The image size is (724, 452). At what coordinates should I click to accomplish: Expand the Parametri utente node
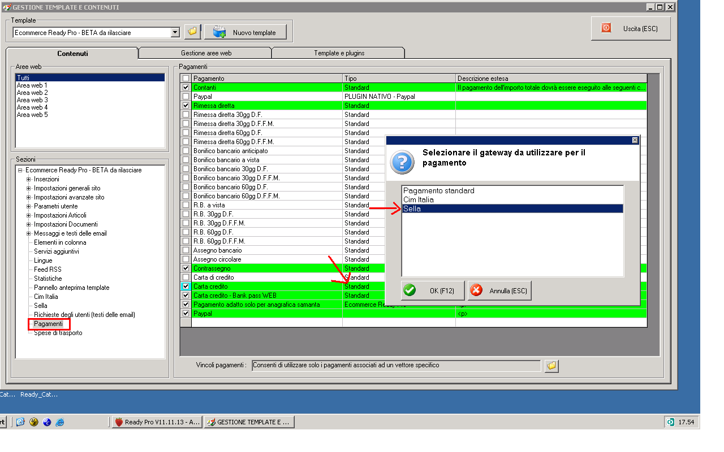29,206
